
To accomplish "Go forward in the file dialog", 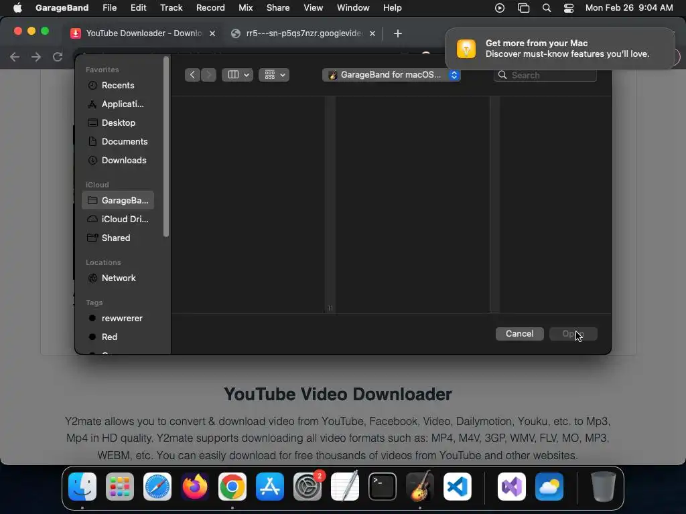I will (208, 75).
